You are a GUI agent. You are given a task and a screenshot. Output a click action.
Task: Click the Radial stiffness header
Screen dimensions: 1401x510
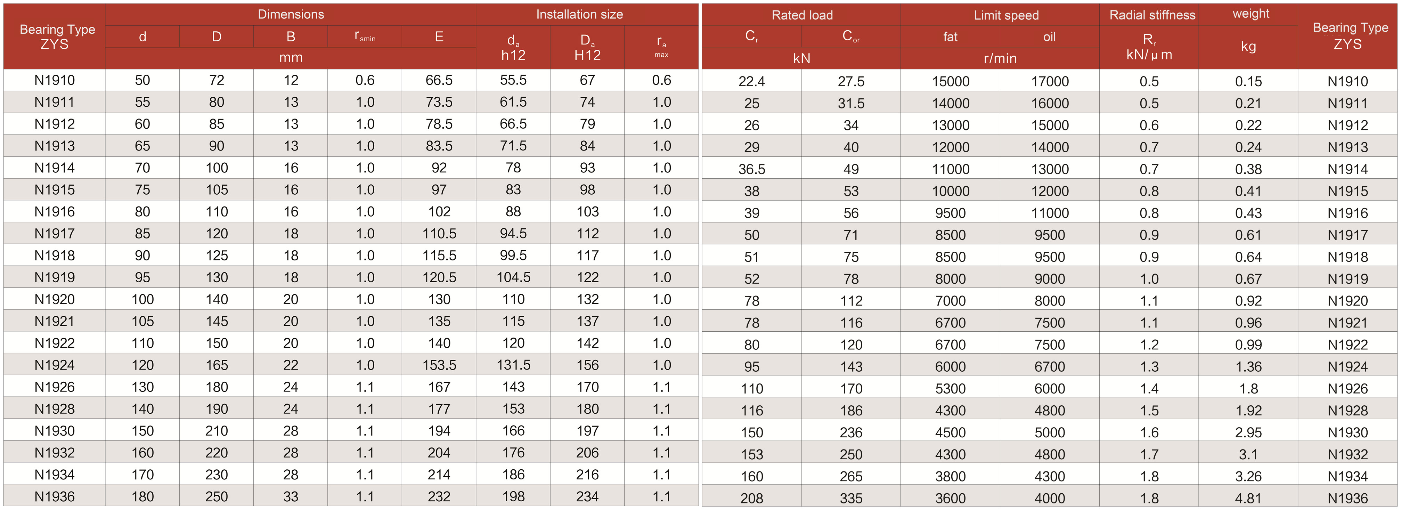point(1152,15)
